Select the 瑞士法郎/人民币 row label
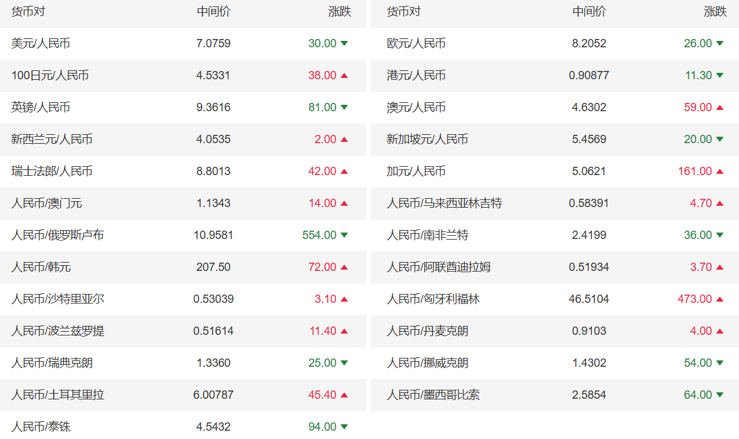 click(x=52, y=171)
